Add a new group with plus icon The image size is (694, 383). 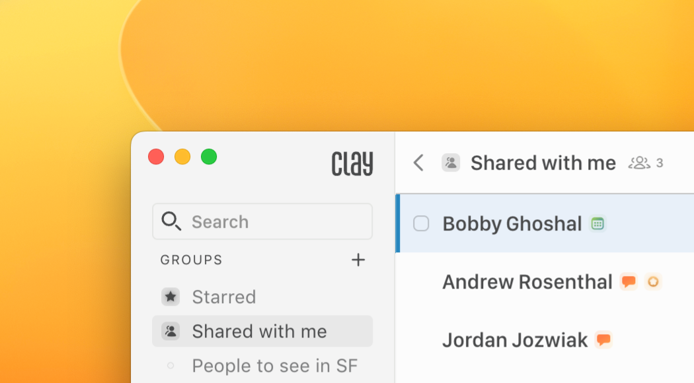(358, 260)
